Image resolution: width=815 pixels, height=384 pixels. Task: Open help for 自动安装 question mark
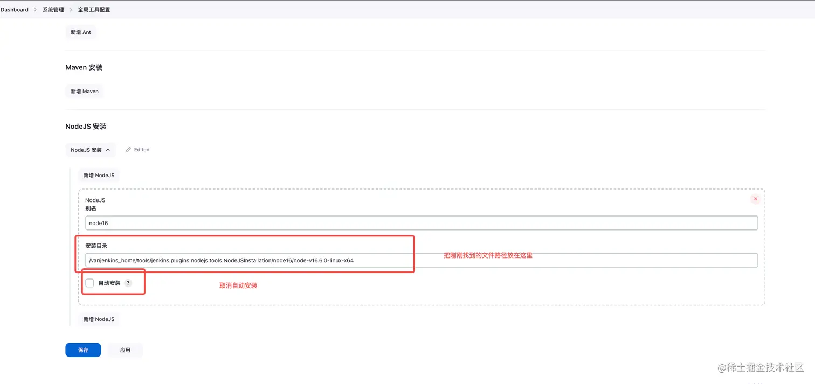coord(128,283)
